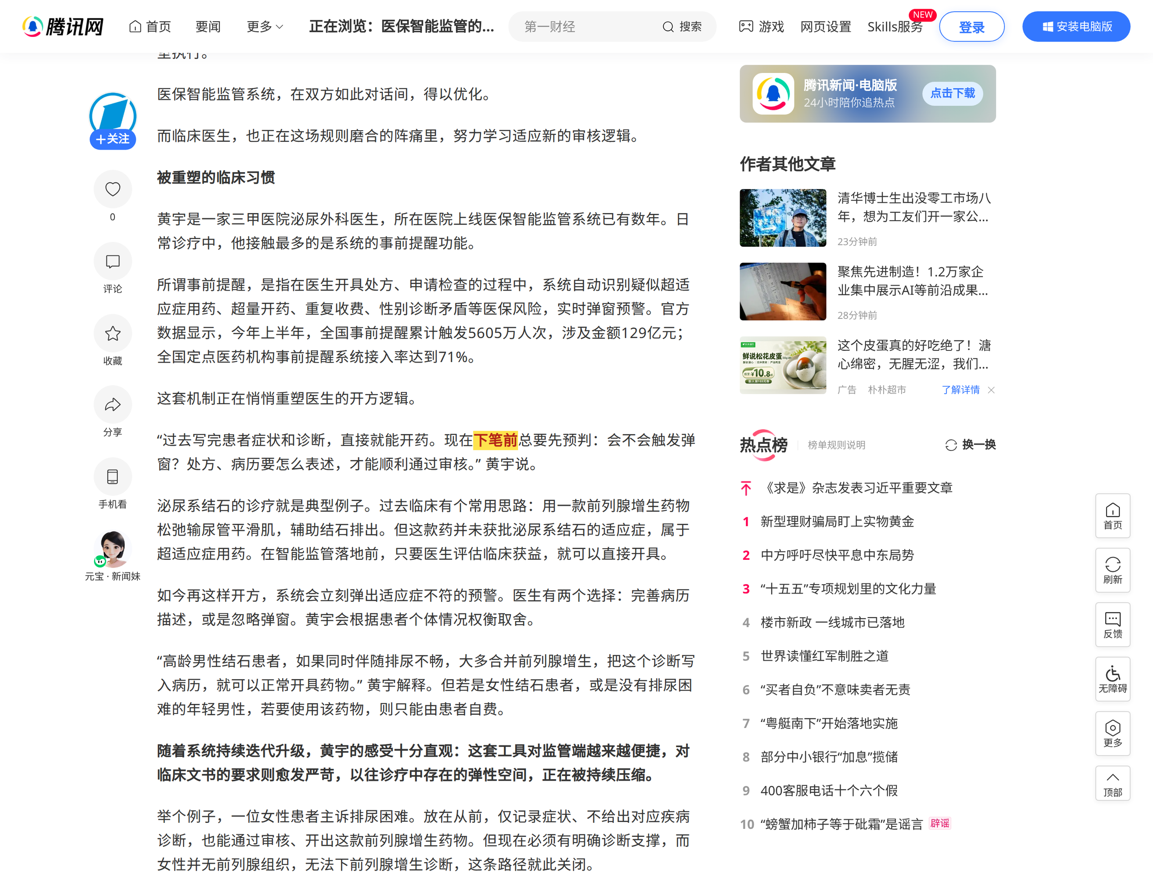The width and height of the screenshot is (1153, 881).
Task: Open hot item 新型理财骗局盯上实物黄金
Action: click(837, 521)
